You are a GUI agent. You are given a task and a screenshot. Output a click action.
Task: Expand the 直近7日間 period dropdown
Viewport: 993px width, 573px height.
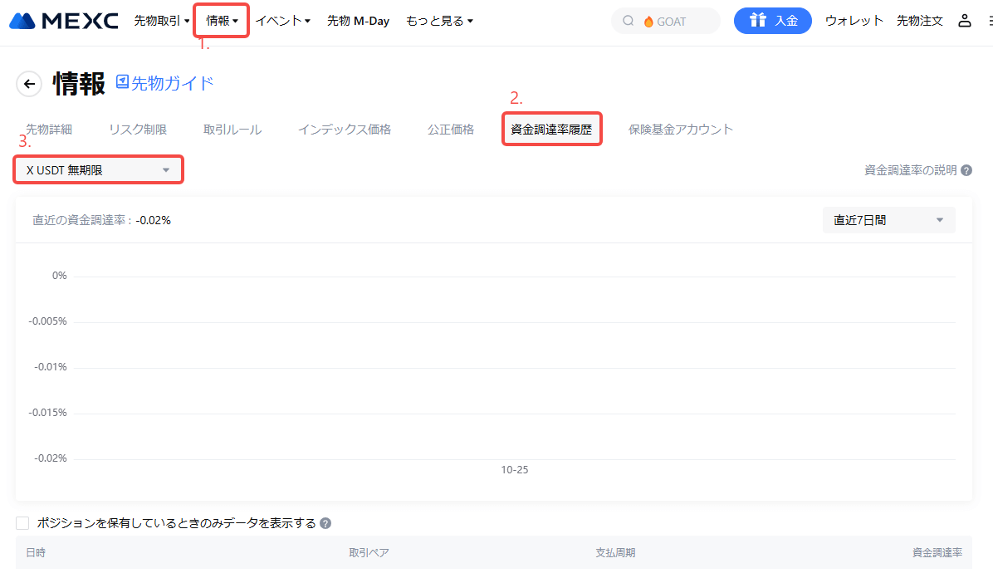pyautogui.click(x=888, y=220)
